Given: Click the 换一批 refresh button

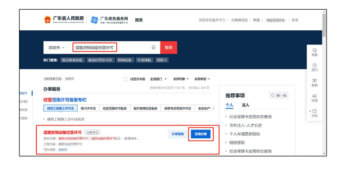Looking at the screenshot, I should pos(279,95).
